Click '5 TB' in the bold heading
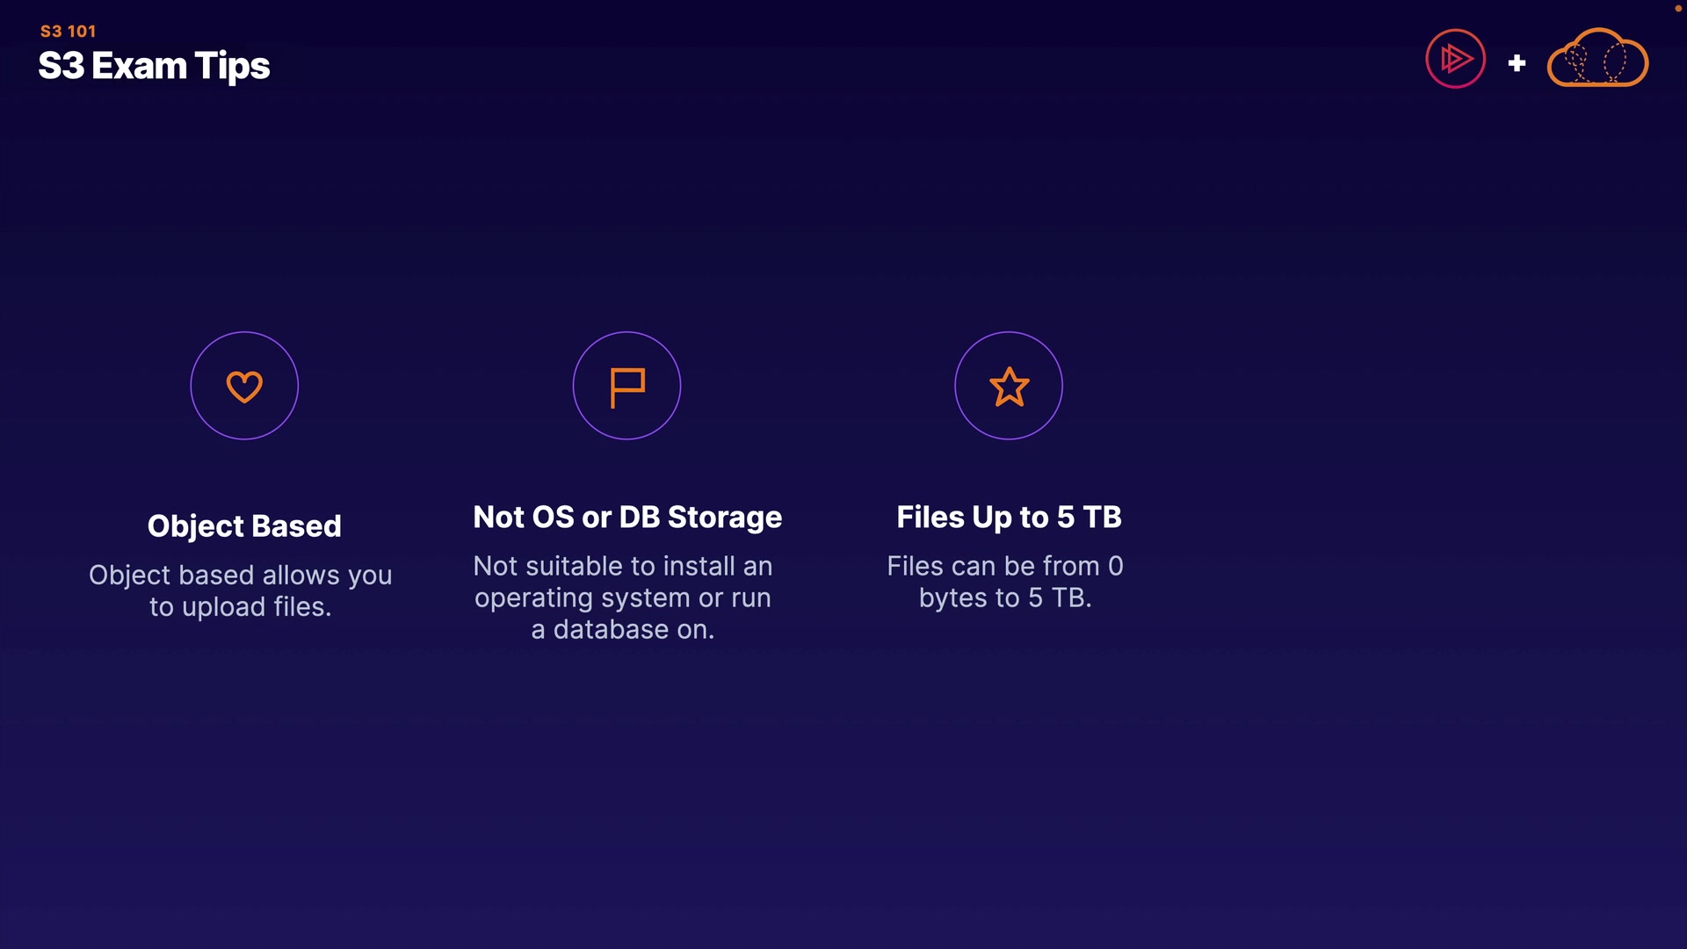The height and width of the screenshot is (949, 1687). click(1090, 517)
